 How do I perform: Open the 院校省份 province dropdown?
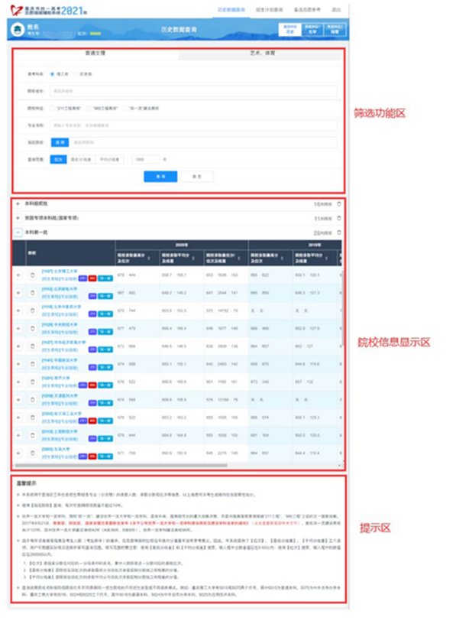pyautogui.click(x=193, y=91)
